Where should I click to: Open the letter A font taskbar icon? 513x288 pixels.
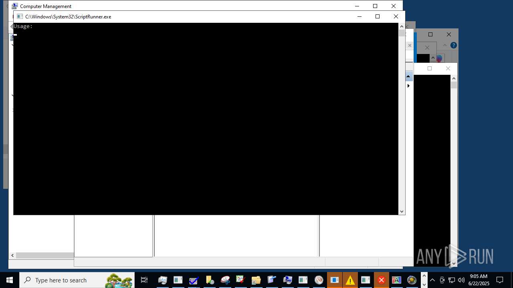(x=397, y=280)
